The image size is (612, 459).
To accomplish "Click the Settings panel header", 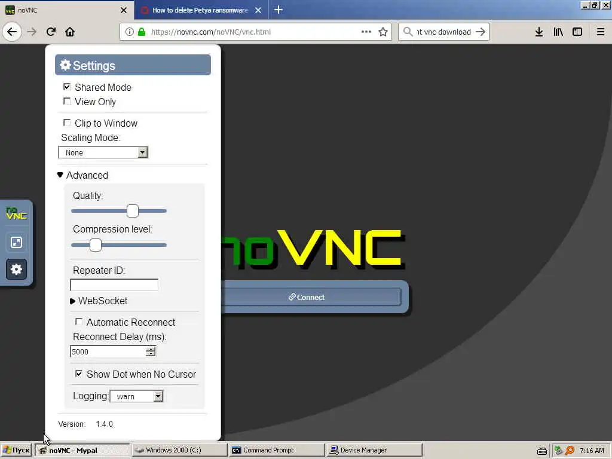I will (133, 65).
